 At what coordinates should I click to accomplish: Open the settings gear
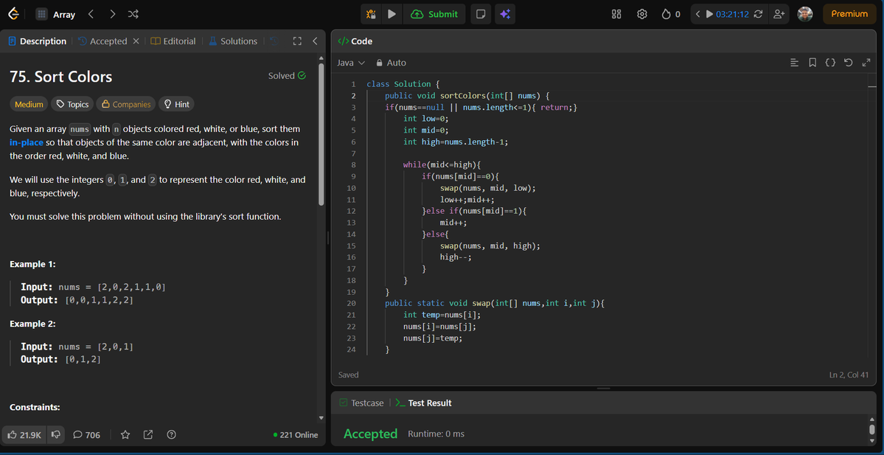click(x=641, y=14)
